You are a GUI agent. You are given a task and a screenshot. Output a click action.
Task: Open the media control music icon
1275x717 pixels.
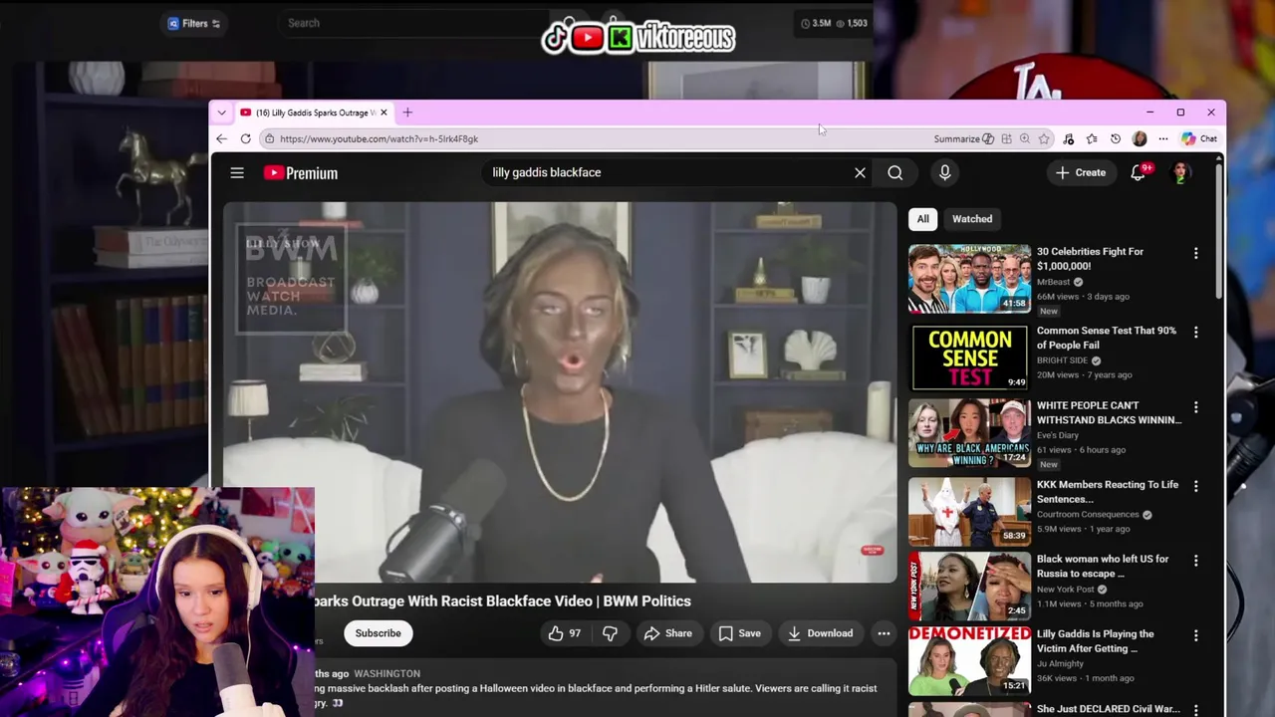click(1069, 139)
